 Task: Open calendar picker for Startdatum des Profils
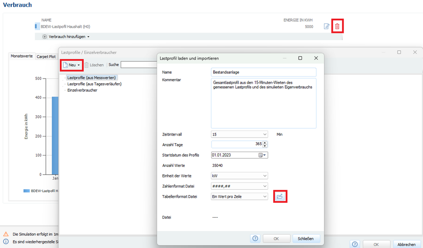pos(262,155)
